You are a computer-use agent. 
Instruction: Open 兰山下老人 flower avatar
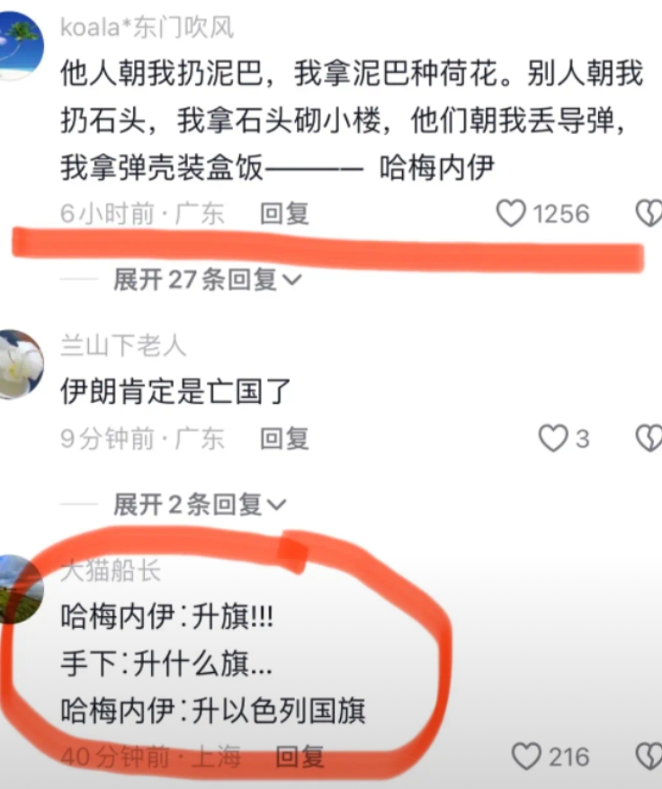[x=20, y=364]
